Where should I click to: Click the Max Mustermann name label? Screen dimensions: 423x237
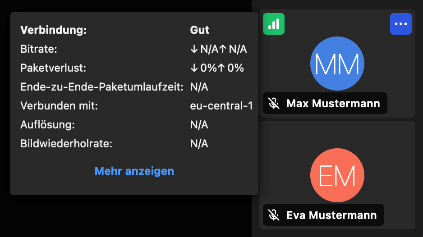[333, 103]
